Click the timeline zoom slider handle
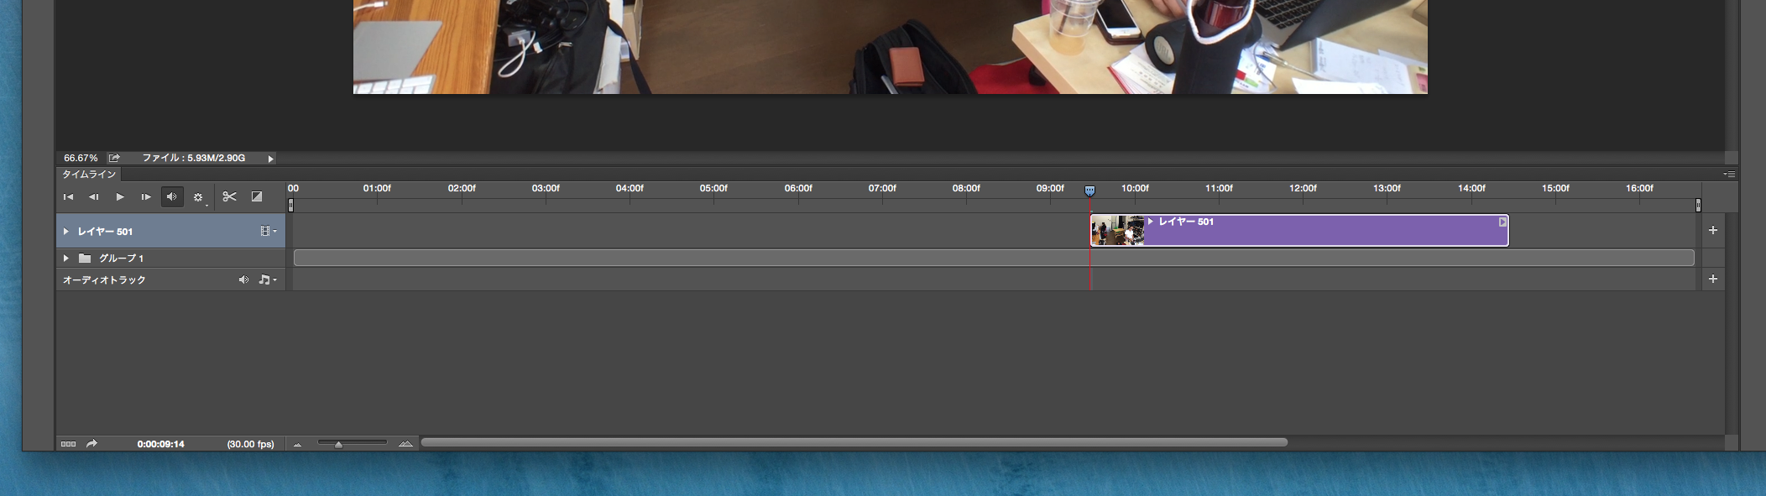The height and width of the screenshot is (496, 1766). tap(338, 445)
